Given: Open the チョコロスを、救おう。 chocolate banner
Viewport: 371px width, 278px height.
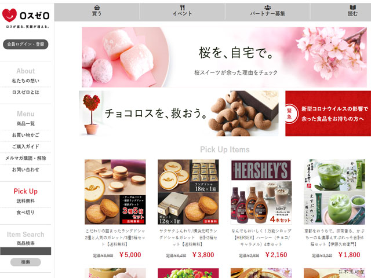Looking at the screenshot, I should pyautogui.click(x=179, y=114).
